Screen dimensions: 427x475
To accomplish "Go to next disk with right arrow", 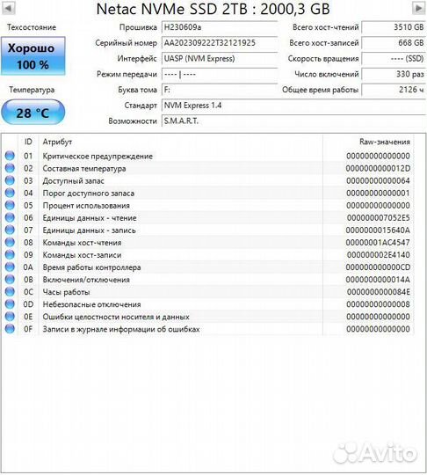I will click(x=418, y=8).
